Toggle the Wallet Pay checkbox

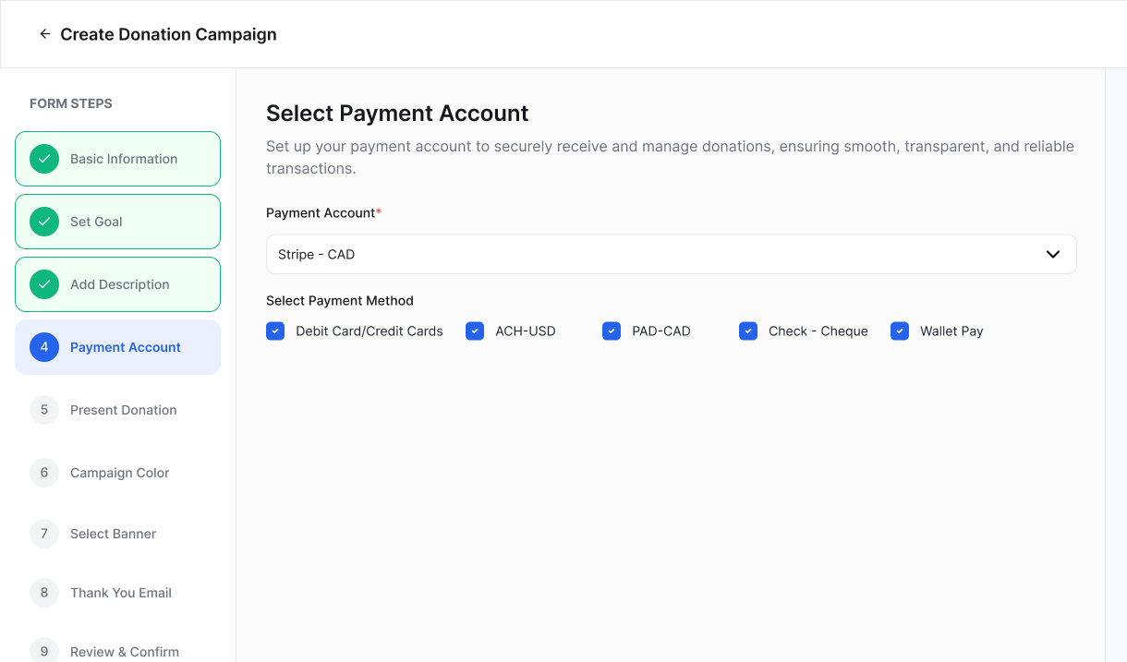pos(900,331)
